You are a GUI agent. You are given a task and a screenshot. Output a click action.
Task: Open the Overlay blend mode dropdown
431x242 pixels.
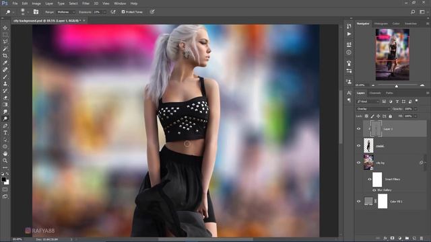tap(373, 109)
